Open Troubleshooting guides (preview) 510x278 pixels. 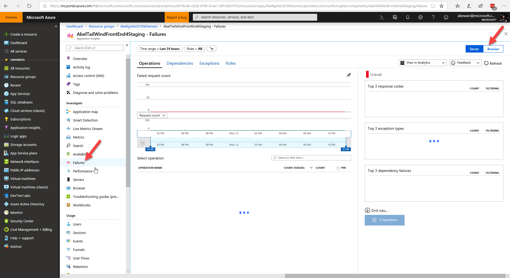[x=96, y=197]
